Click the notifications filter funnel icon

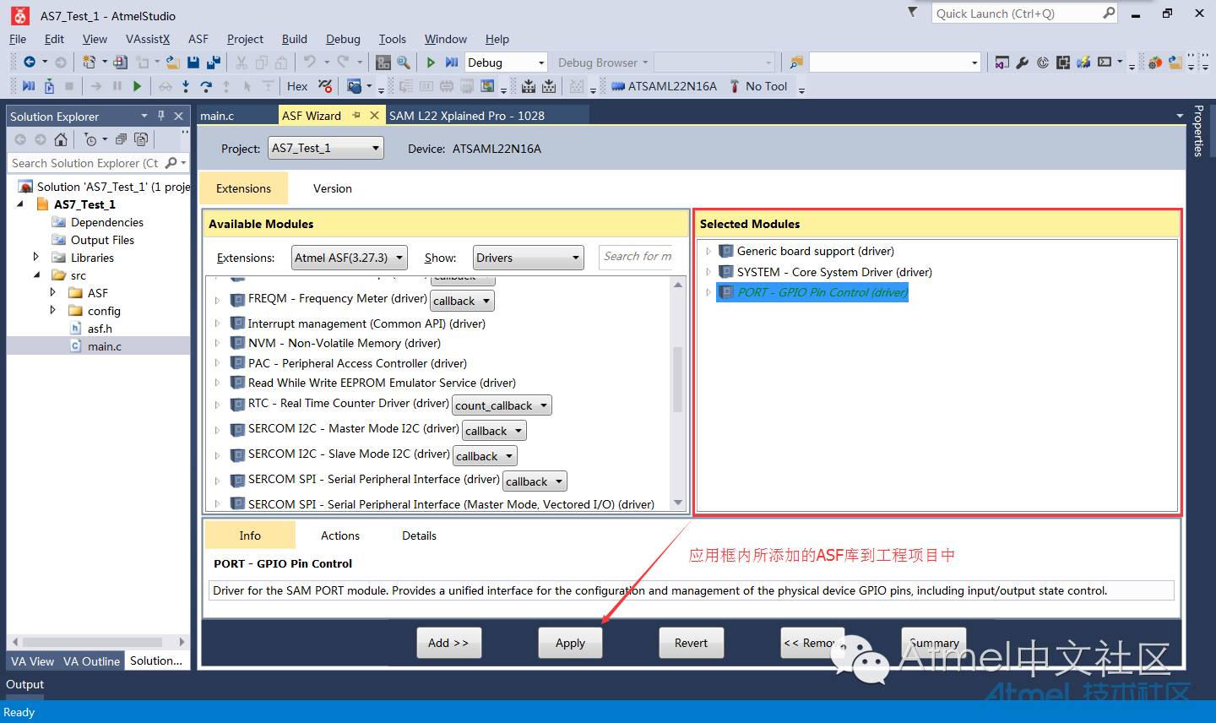pyautogui.click(x=912, y=12)
